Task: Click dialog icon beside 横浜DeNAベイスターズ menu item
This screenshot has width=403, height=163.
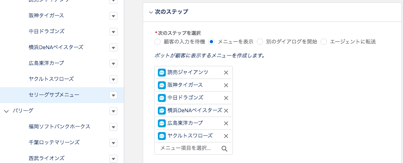Action: (x=162, y=111)
